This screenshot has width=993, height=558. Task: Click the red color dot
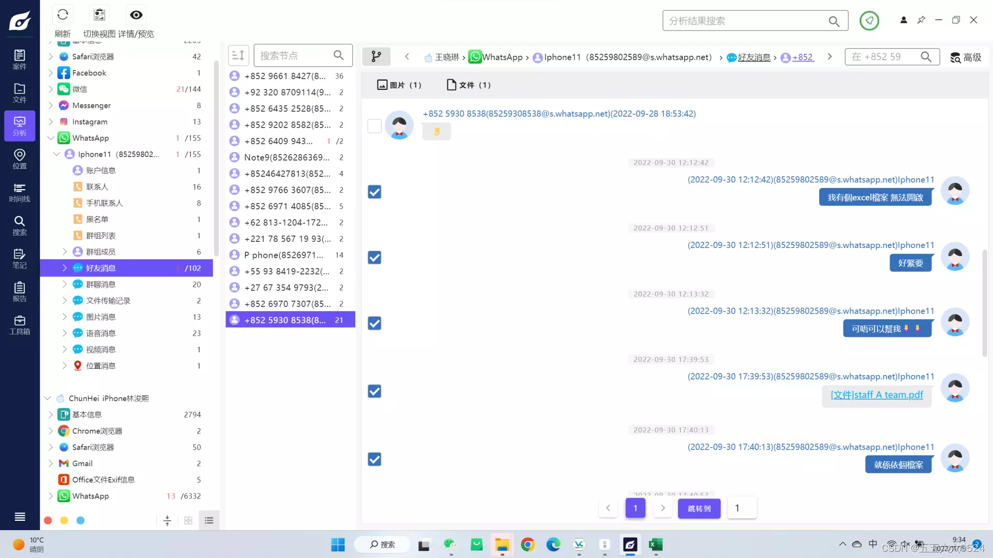pos(48,520)
